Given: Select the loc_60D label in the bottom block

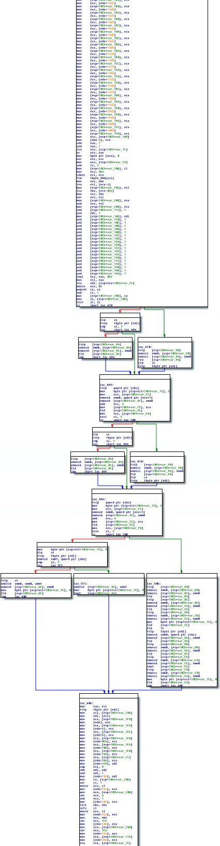Looking at the screenshot, I should (86, 703).
